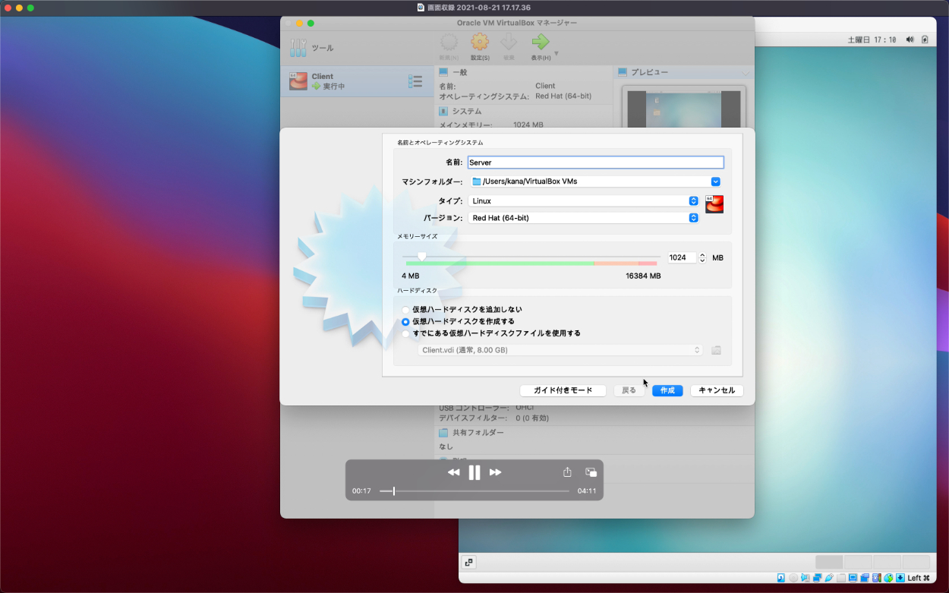Click the Tools icon in the sidebar
Viewport: 949px width, 593px height.
click(298, 48)
